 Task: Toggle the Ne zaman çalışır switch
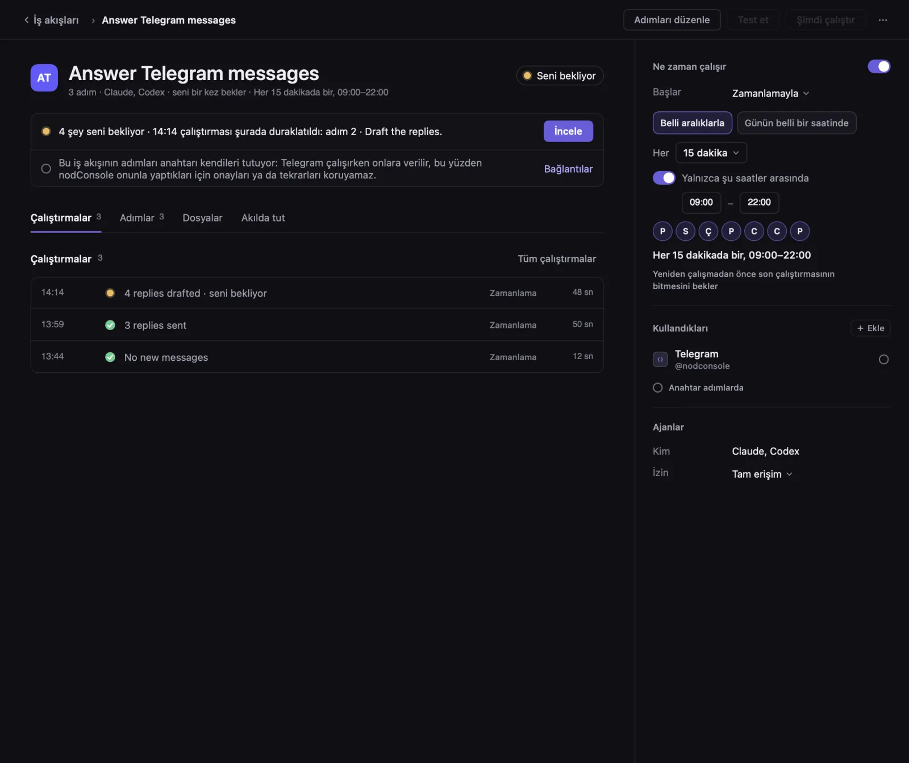coord(879,66)
